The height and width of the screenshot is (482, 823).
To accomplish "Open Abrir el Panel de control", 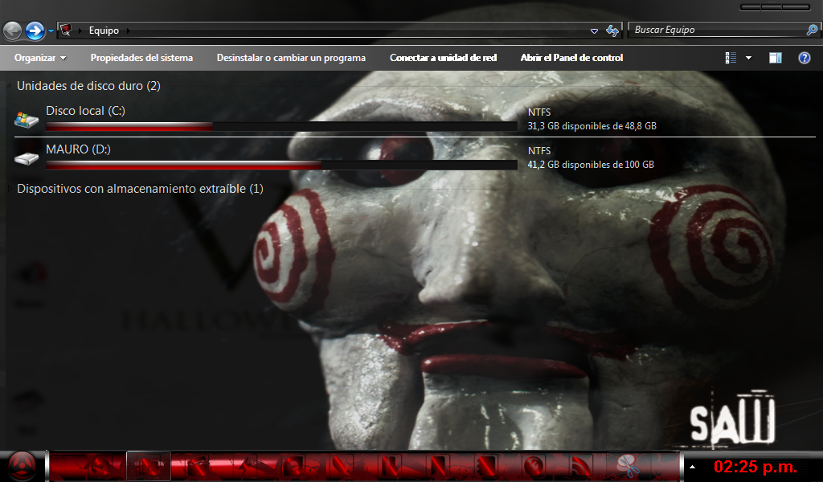I will click(571, 58).
